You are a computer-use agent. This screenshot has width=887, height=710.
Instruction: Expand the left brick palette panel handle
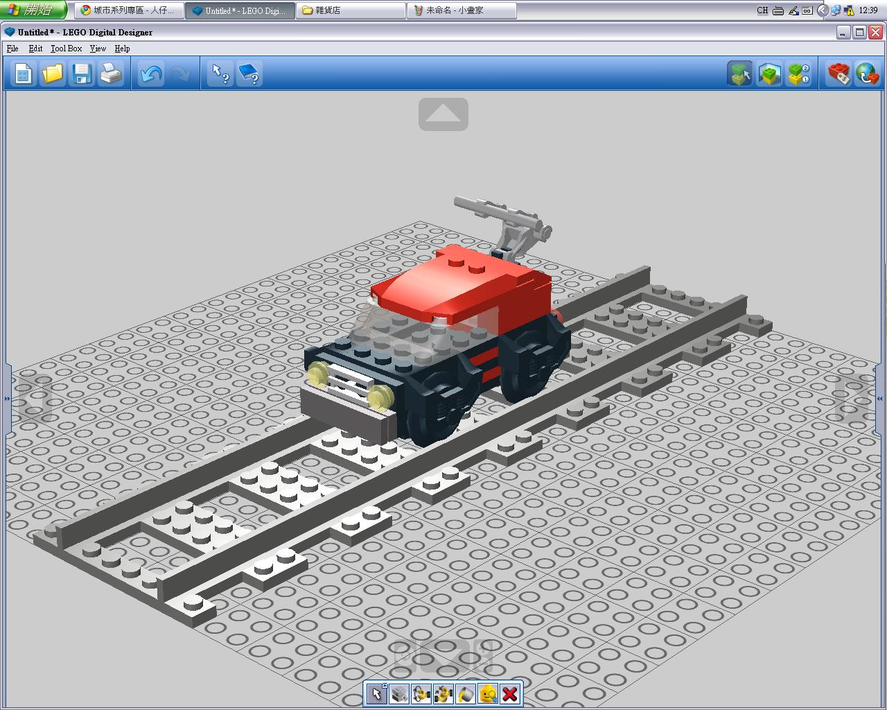pyautogui.click(x=7, y=399)
